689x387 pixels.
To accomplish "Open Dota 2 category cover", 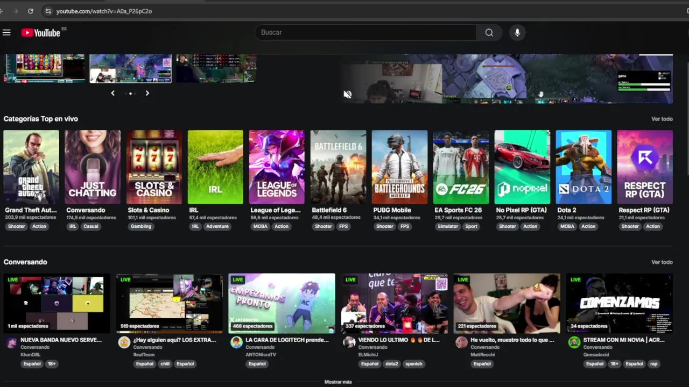I will (583, 167).
